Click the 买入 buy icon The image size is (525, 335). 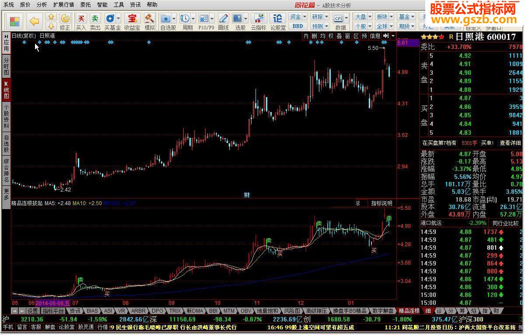click(x=81, y=18)
